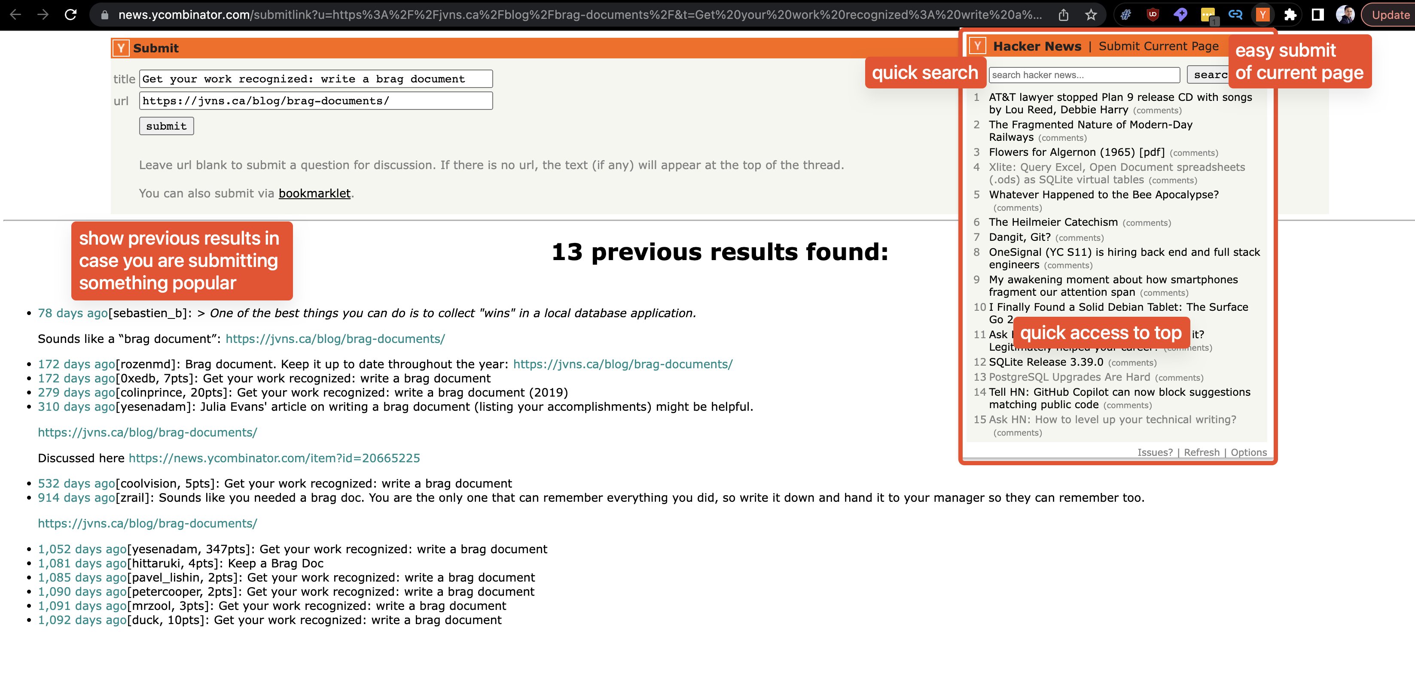
Task: Open the uBlock Origin extension icon
Action: pyautogui.click(x=1153, y=15)
